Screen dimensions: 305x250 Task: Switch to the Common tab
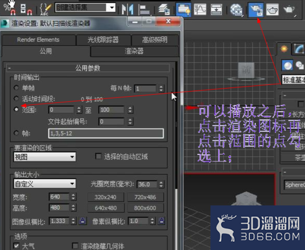point(46,51)
